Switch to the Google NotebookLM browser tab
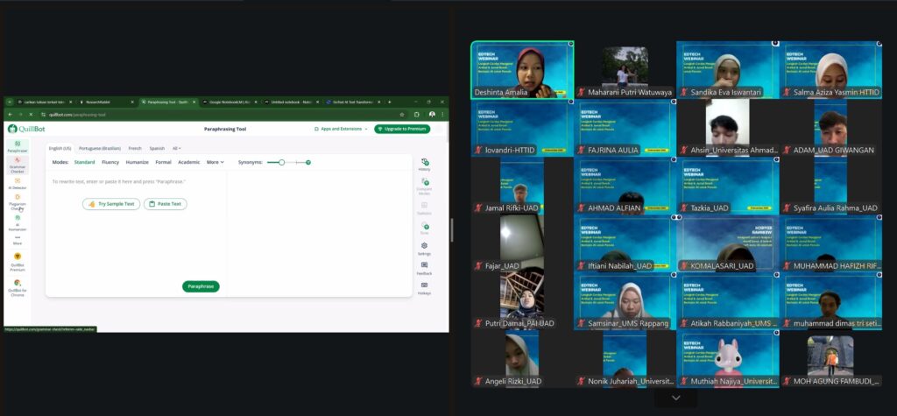The height and width of the screenshot is (416, 897). 229,102
